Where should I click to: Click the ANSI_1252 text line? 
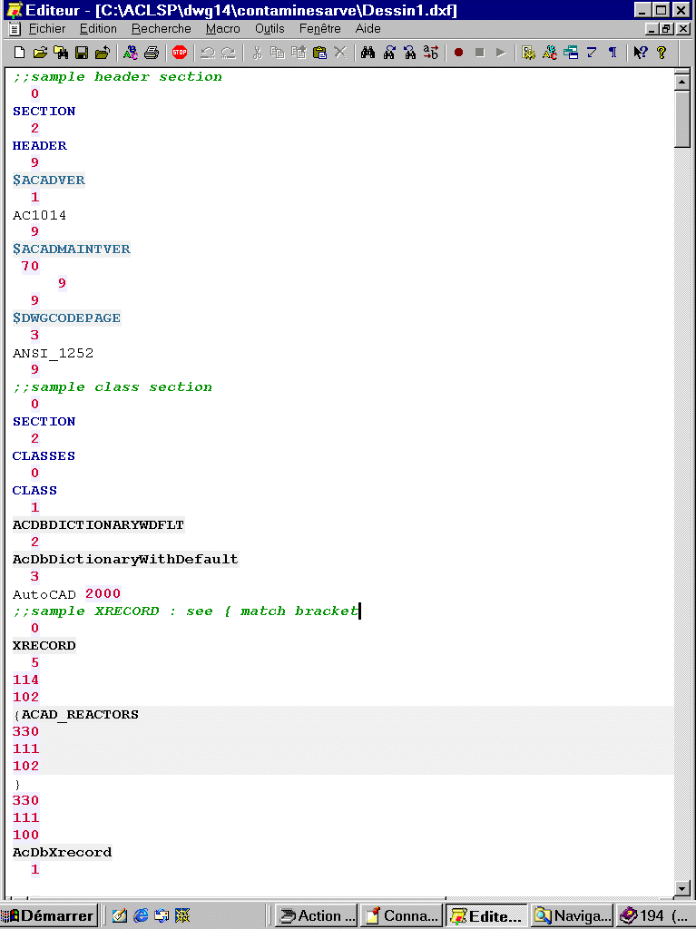[x=53, y=353]
